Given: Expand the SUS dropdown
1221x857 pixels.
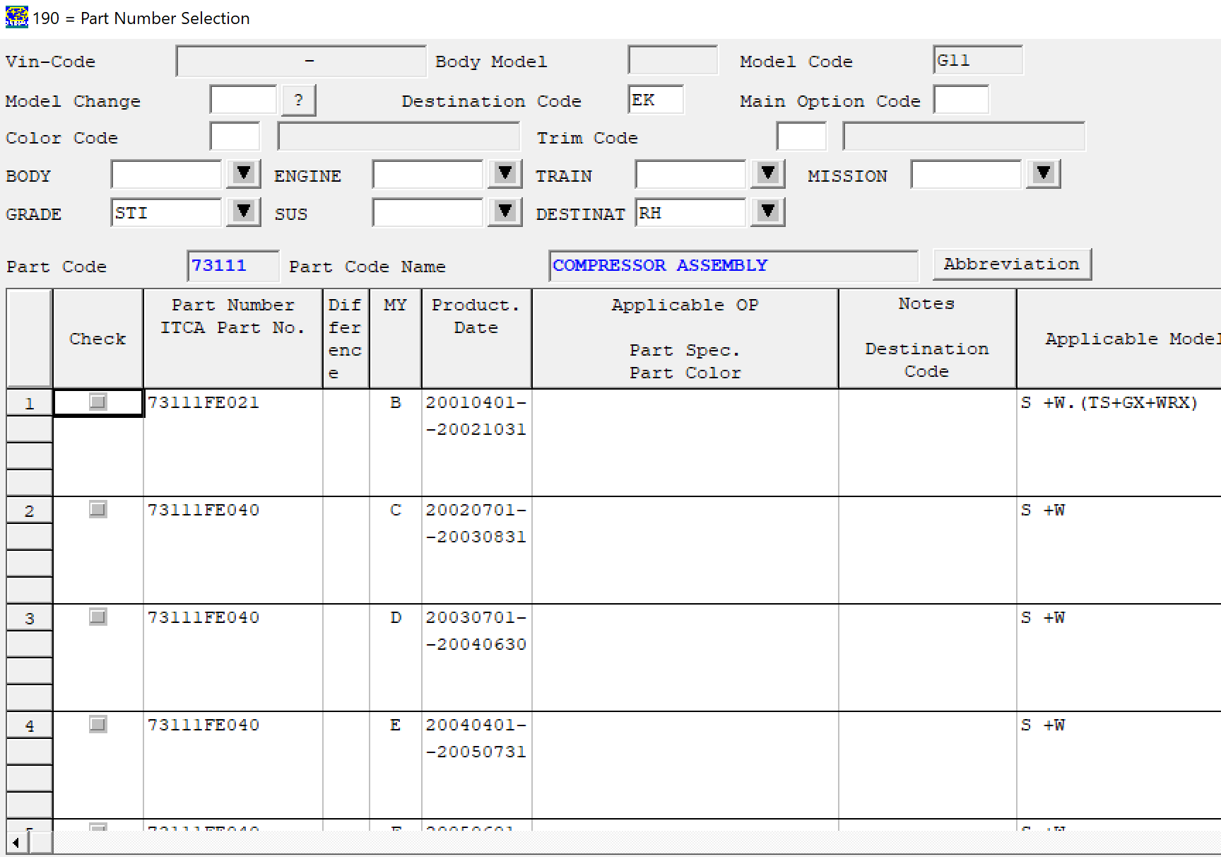Looking at the screenshot, I should click(x=505, y=212).
